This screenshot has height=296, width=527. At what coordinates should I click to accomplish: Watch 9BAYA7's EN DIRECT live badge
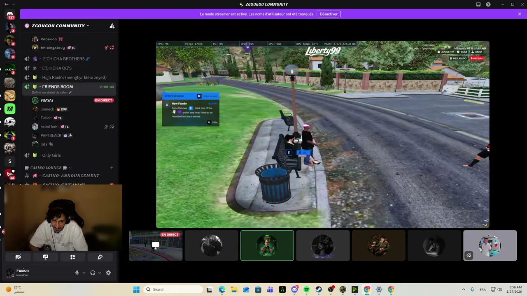pos(104,100)
